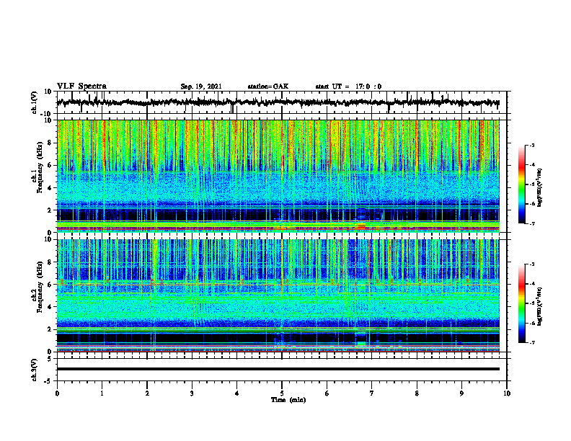Click the "-3" label on ch.2 colorbar
The width and height of the screenshot is (571, 441).
(531, 264)
